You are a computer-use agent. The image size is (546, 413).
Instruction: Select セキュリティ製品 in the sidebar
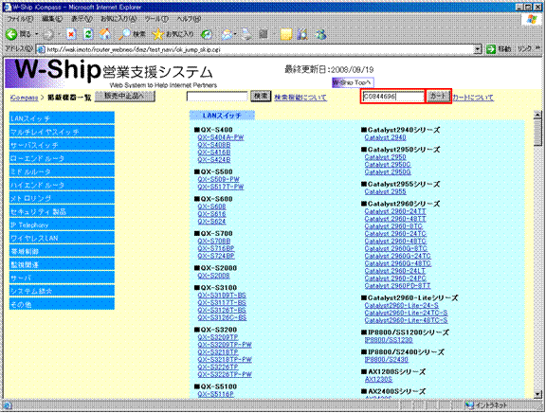pos(62,211)
